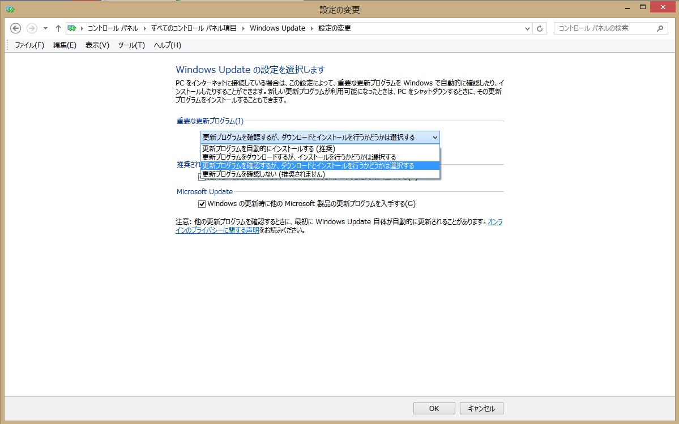Viewport: 679px width, 424px height.
Task: Click the window title bar icon
Action: tap(10, 9)
